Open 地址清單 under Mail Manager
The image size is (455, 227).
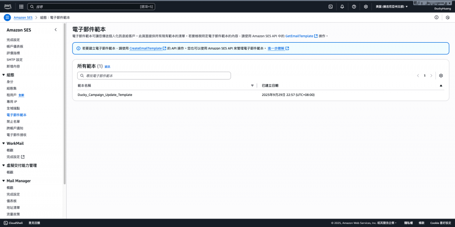click(x=13, y=207)
